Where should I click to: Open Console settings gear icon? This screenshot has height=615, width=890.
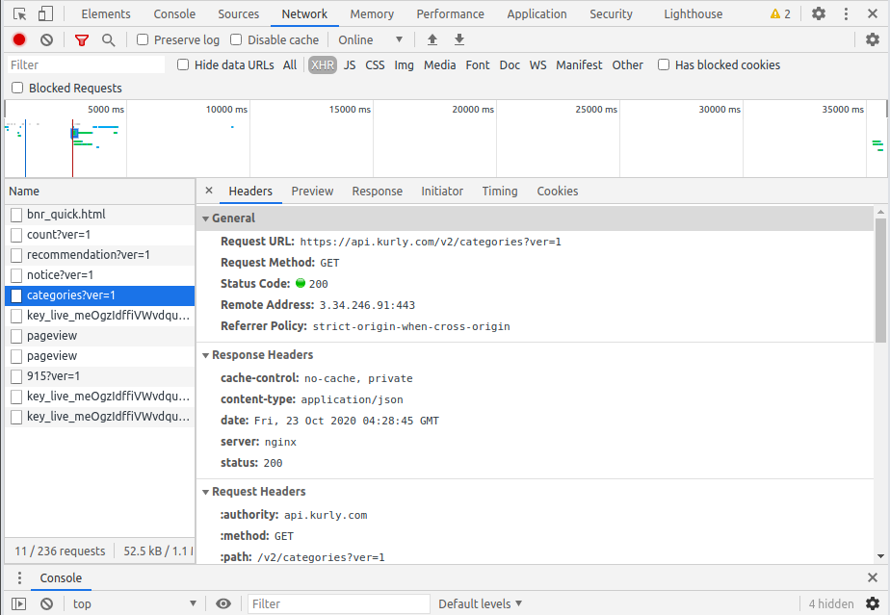click(873, 603)
